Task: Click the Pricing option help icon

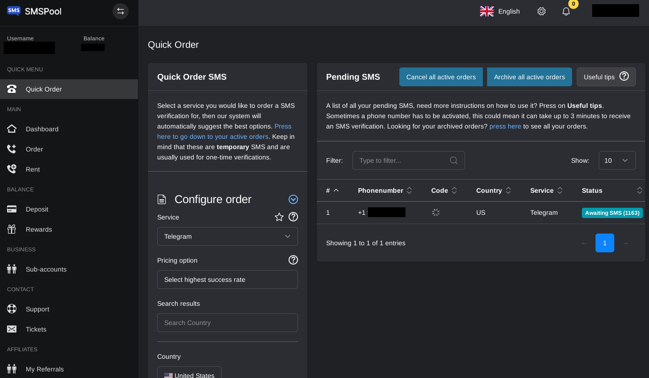Action: click(x=293, y=260)
